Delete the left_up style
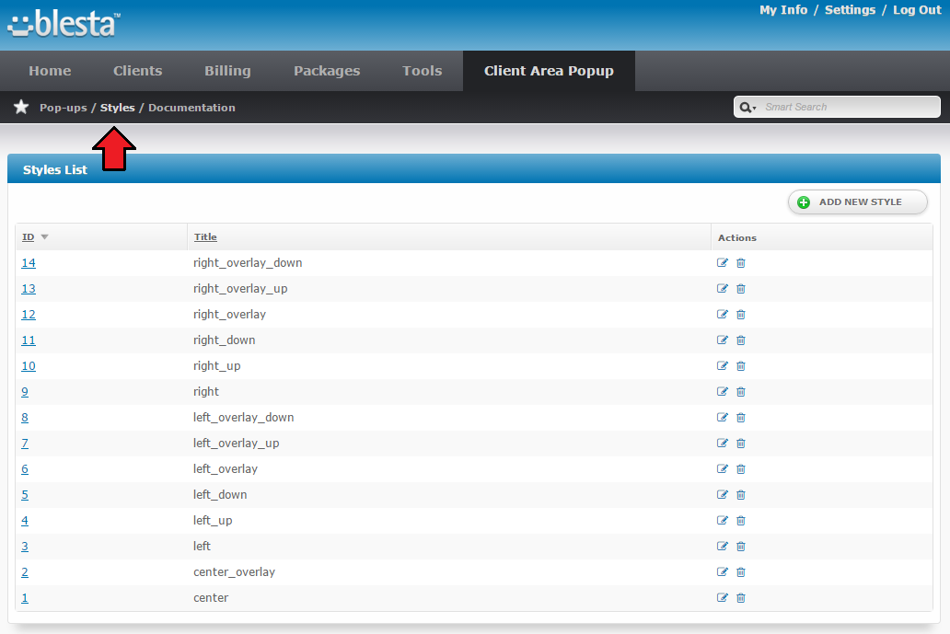Viewport: 950px width, 634px height. [x=741, y=520]
